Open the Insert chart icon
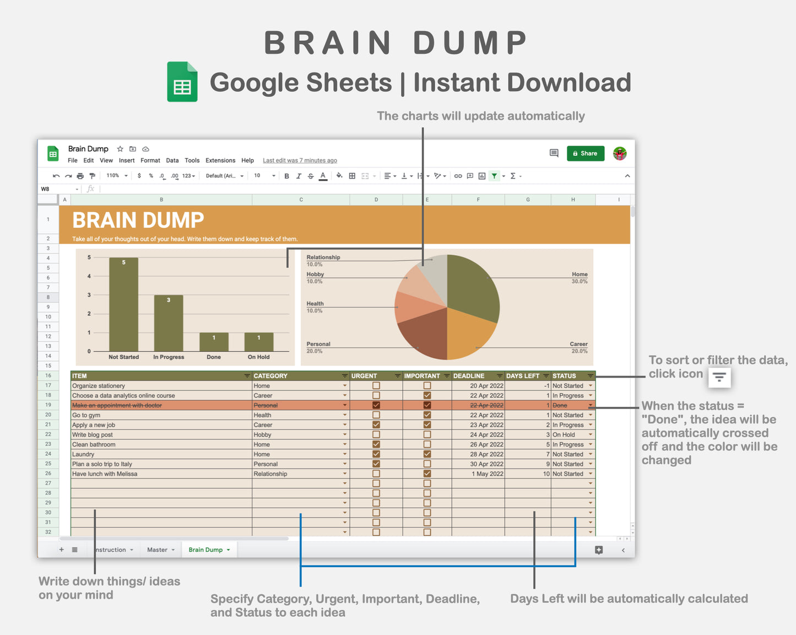Viewport: 796px width, 635px height. pyautogui.click(x=481, y=175)
